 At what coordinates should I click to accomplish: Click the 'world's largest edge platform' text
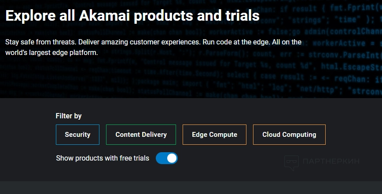point(51,52)
